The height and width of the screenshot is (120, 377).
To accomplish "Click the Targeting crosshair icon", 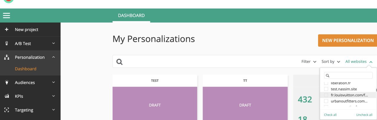I will [6, 110].
